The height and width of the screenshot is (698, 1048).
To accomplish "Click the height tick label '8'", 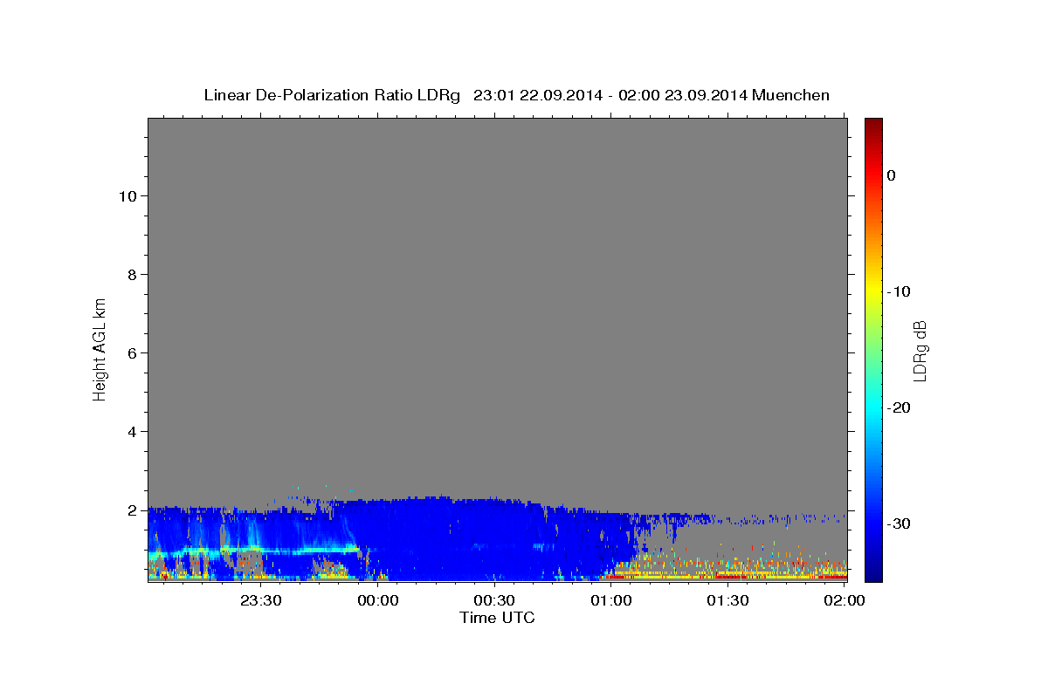I will click(130, 274).
